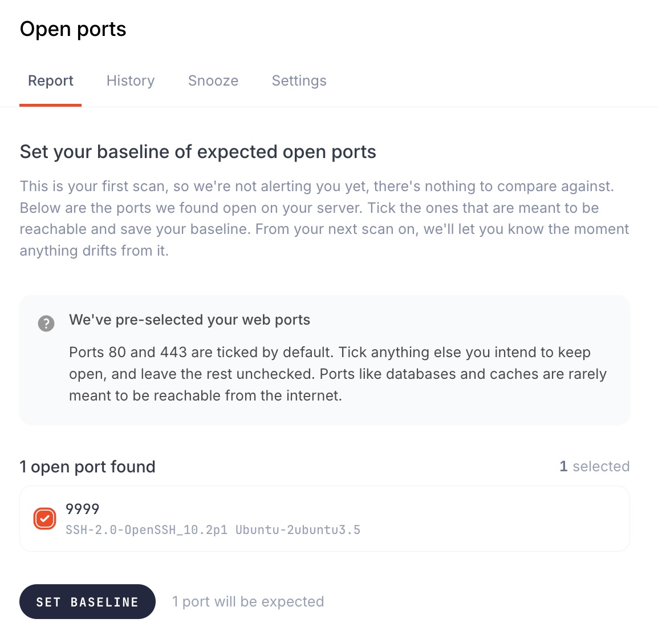Click 'We've pre-selected your web ports' heading
Screen dimensions: 658x643
coord(190,320)
